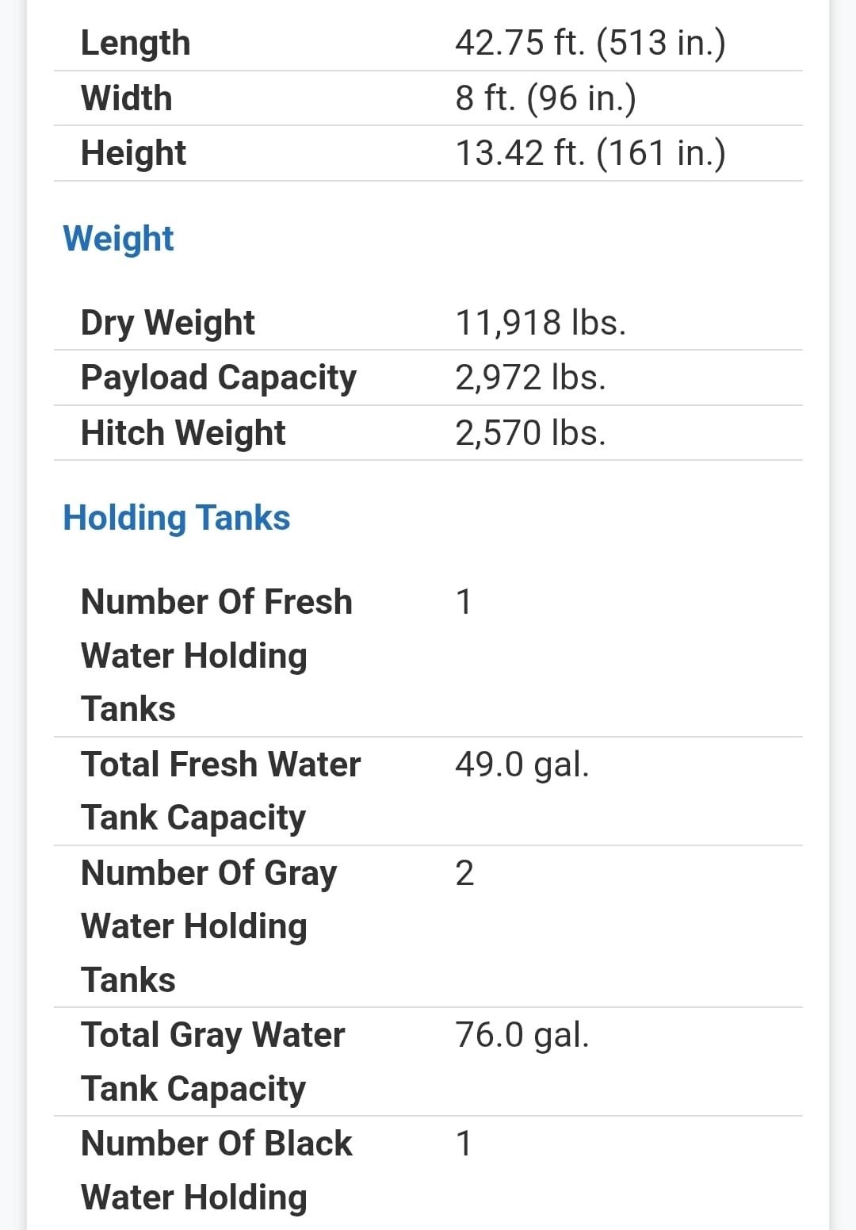The height and width of the screenshot is (1230, 856).
Task: Select Number Of Fresh Water Holding Tanks label
Action: (216, 655)
